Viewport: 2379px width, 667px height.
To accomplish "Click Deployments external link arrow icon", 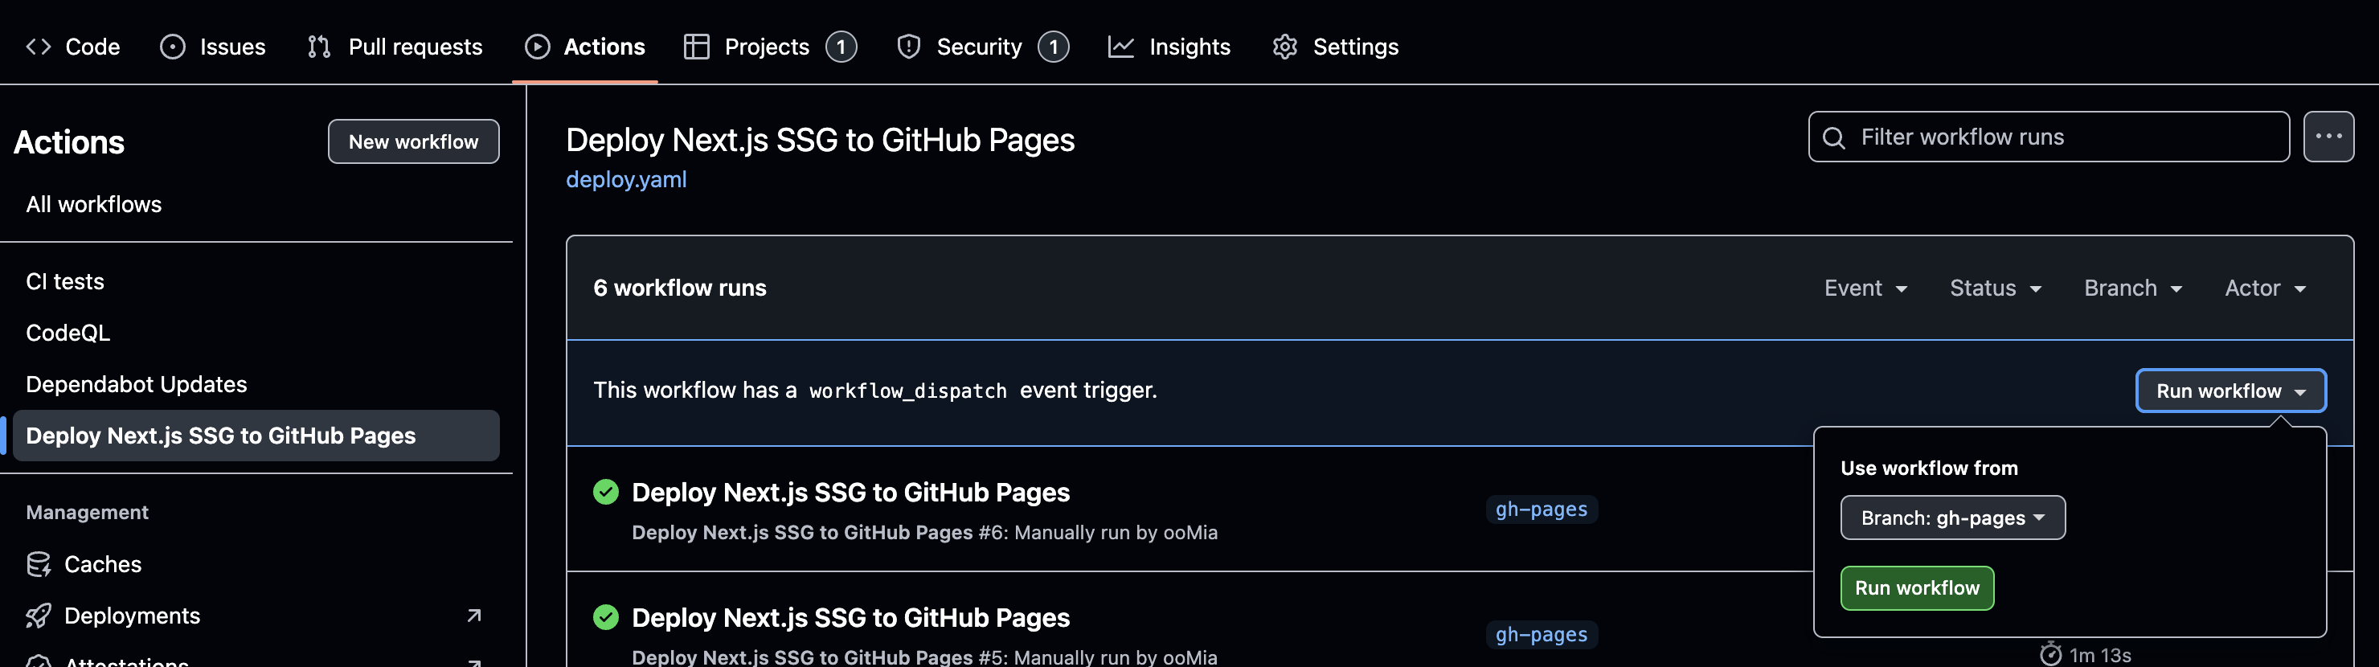I will click(x=473, y=616).
